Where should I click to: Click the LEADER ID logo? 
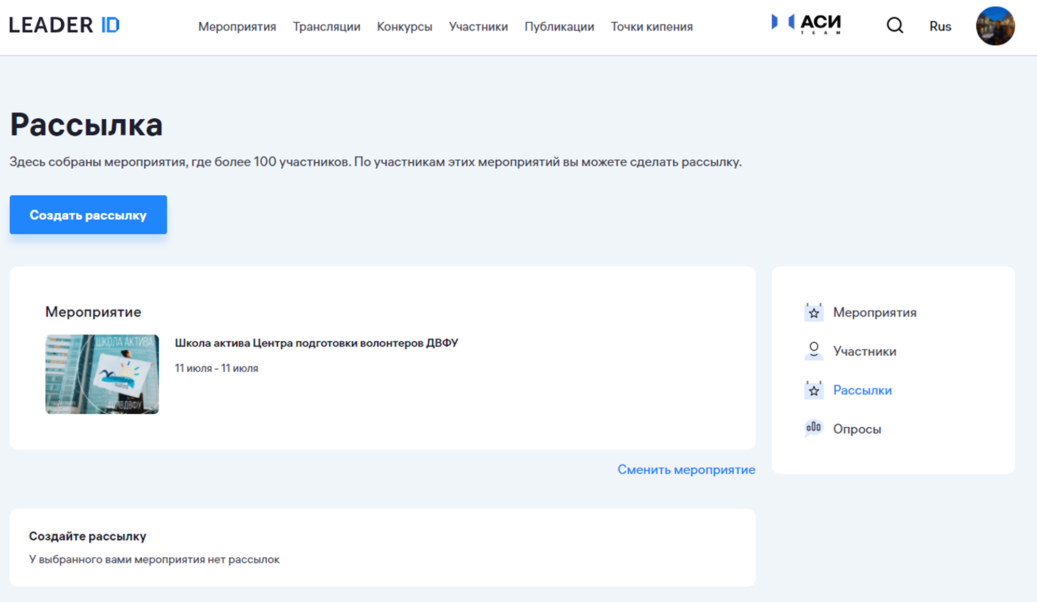tap(64, 25)
